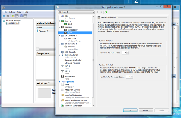Viewport: 181px width, 118px height.
Task: Click the Virtual Machines horizontal scrollbar
Action: pos(47,48)
